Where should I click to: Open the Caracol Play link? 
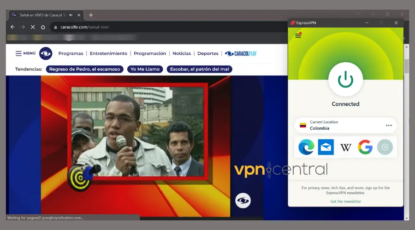(241, 54)
